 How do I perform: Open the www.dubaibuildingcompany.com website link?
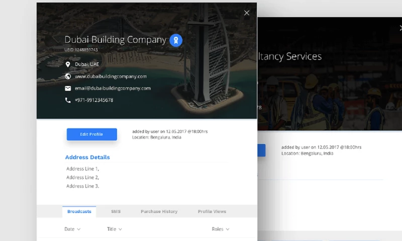111,76
